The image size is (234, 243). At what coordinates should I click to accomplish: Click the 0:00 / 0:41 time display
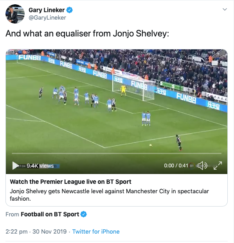[176, 166]
